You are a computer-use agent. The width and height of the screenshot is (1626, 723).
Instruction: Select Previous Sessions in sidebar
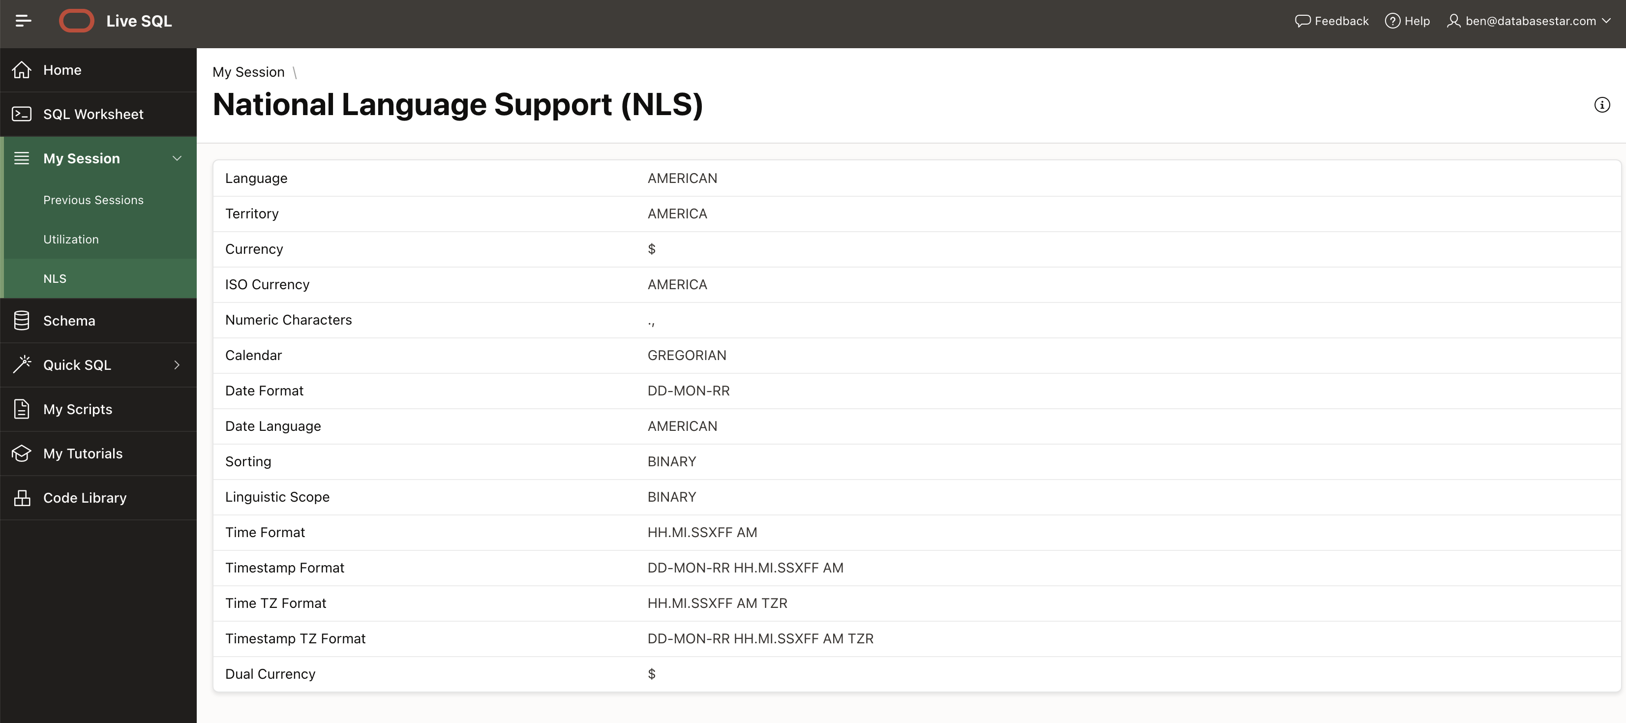point(93,200)
